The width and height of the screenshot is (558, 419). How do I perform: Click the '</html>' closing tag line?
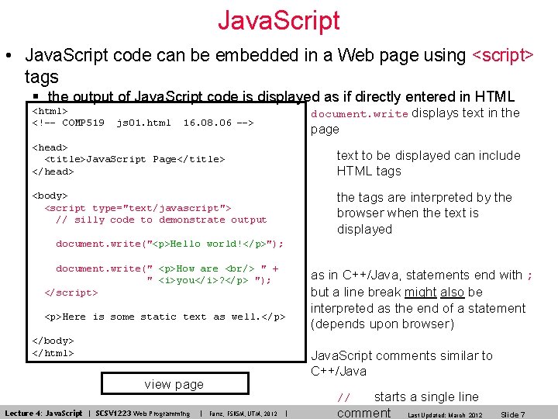pos(53,353)
